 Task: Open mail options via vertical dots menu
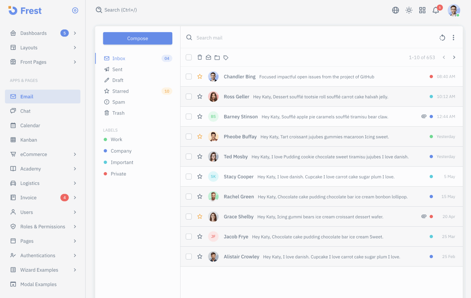pyautogui.click(x=453, y=38)
